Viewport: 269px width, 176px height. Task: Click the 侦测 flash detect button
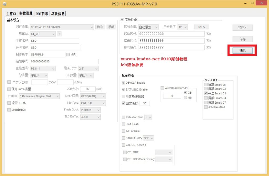pyautogui.click(x=100, y=27)
